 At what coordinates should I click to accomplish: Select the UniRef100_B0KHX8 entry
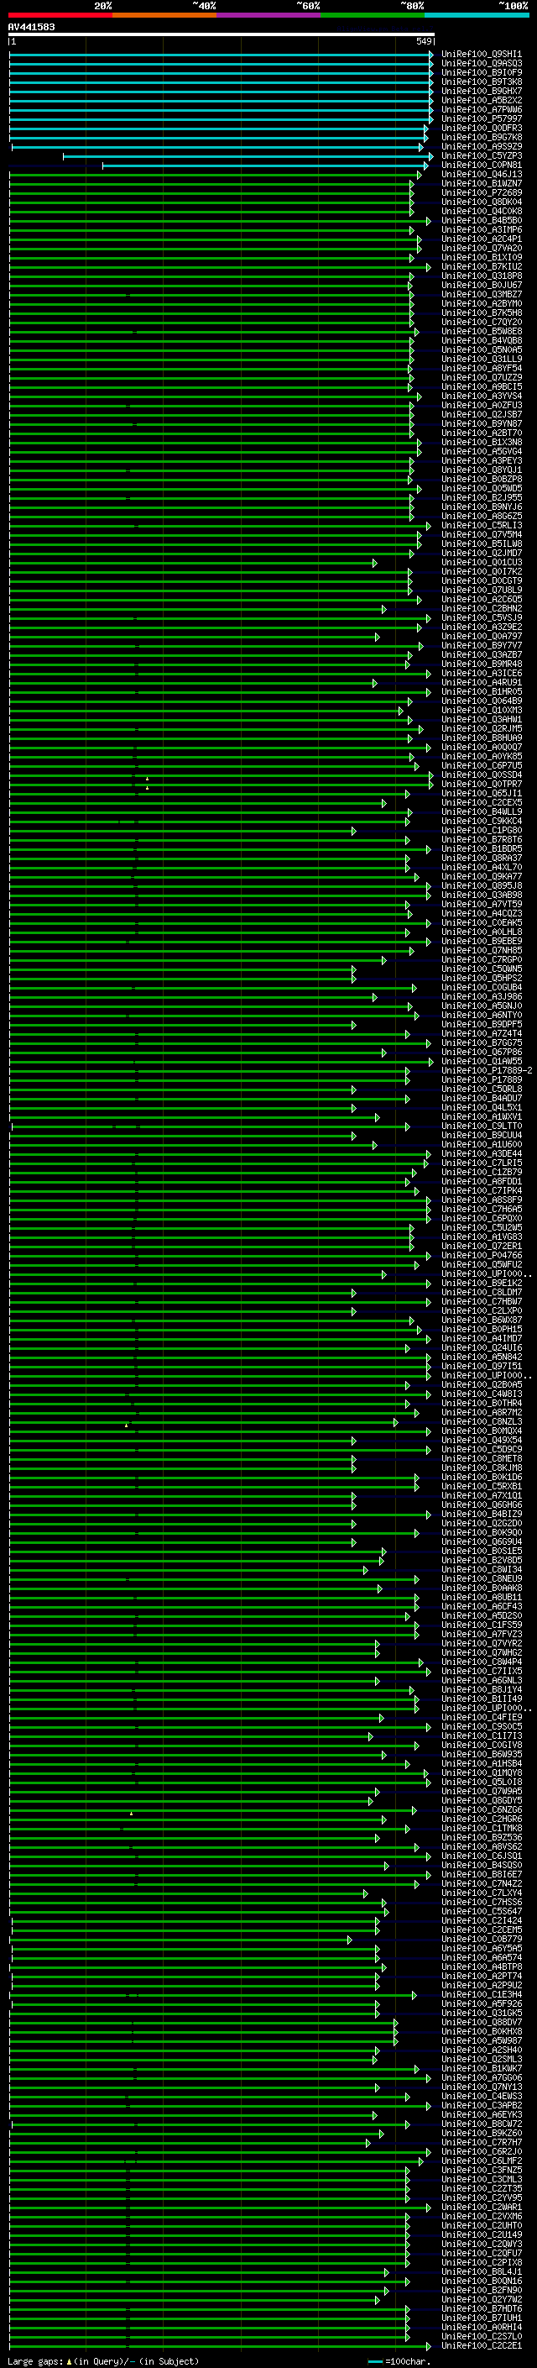(481, 2031)
